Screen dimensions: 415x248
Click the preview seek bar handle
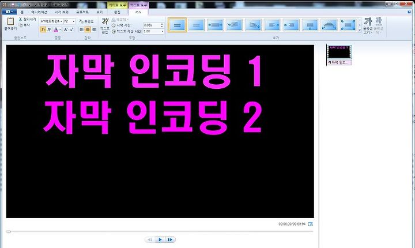click(9, 232)
